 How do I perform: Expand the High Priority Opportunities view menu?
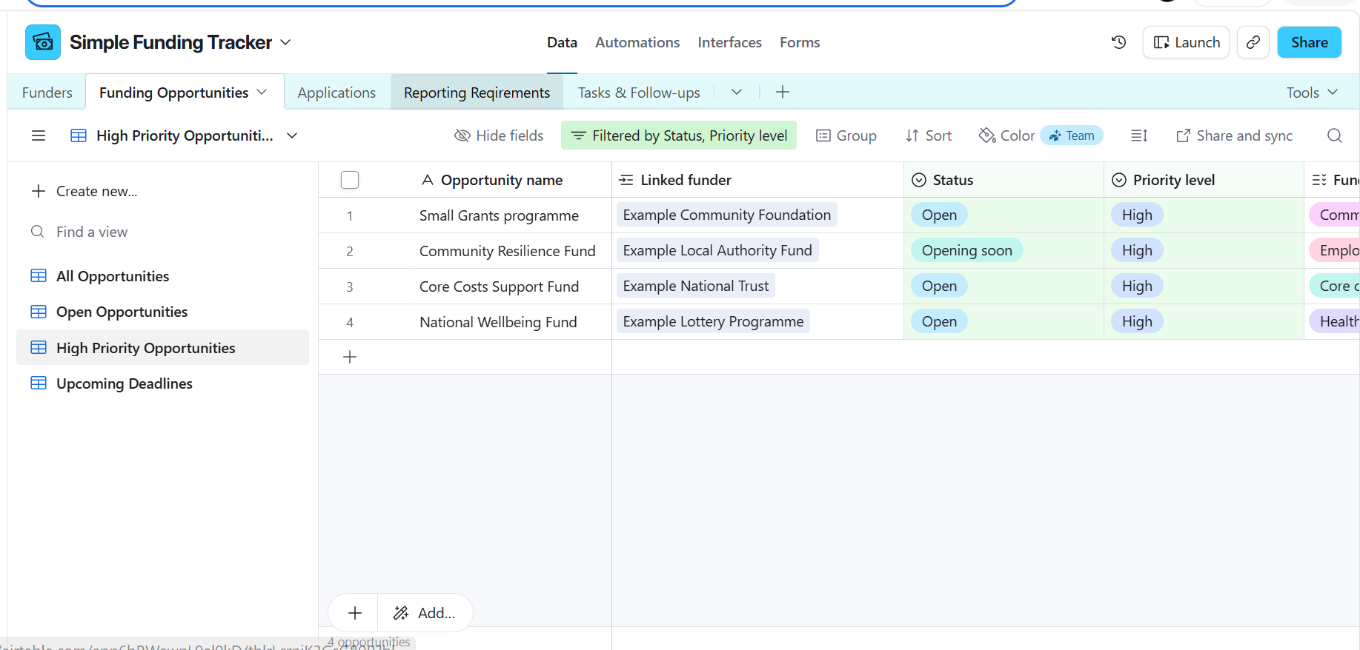click(x=292, y=135)
